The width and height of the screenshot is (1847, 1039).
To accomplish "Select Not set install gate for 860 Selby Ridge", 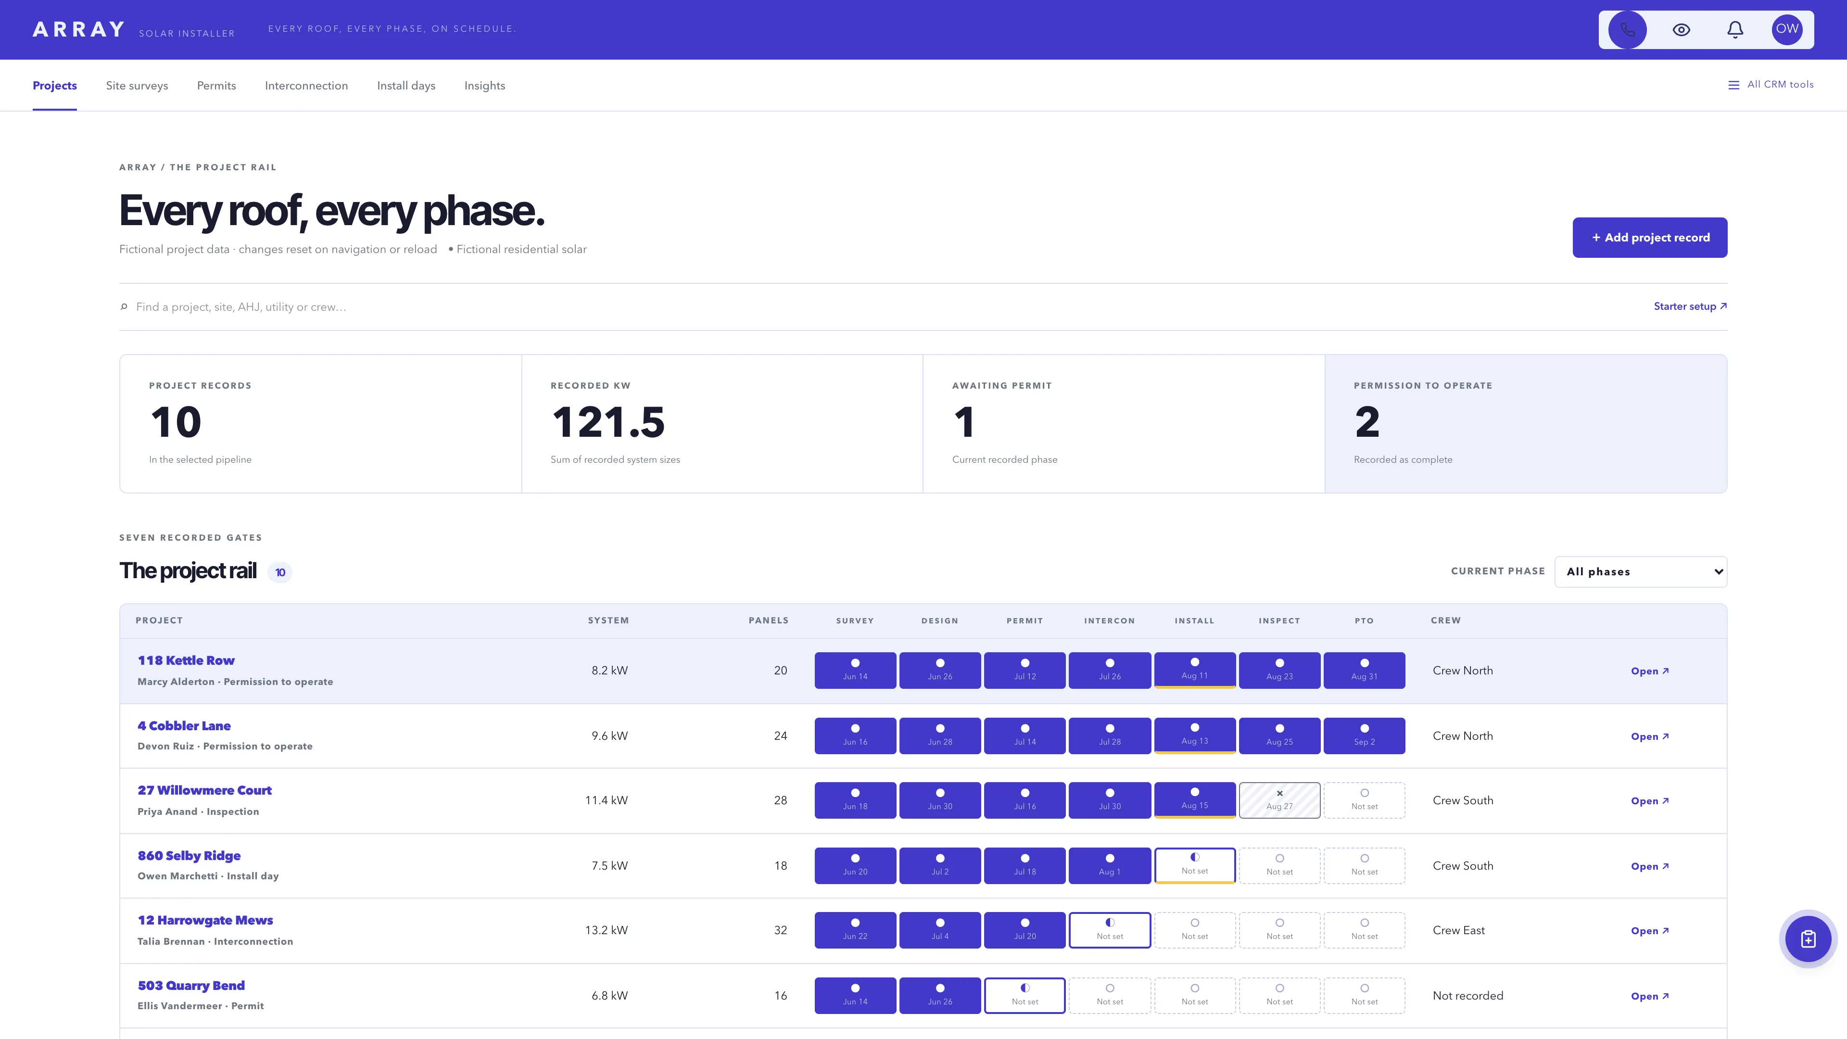I will click(1194, 865).
